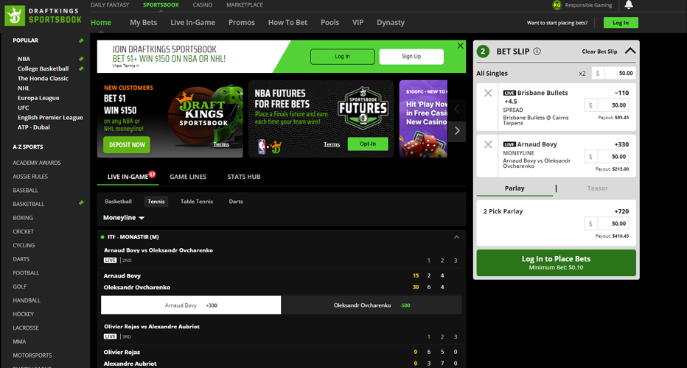Select Parlay tab in bet slip

(x=515, y=188)
